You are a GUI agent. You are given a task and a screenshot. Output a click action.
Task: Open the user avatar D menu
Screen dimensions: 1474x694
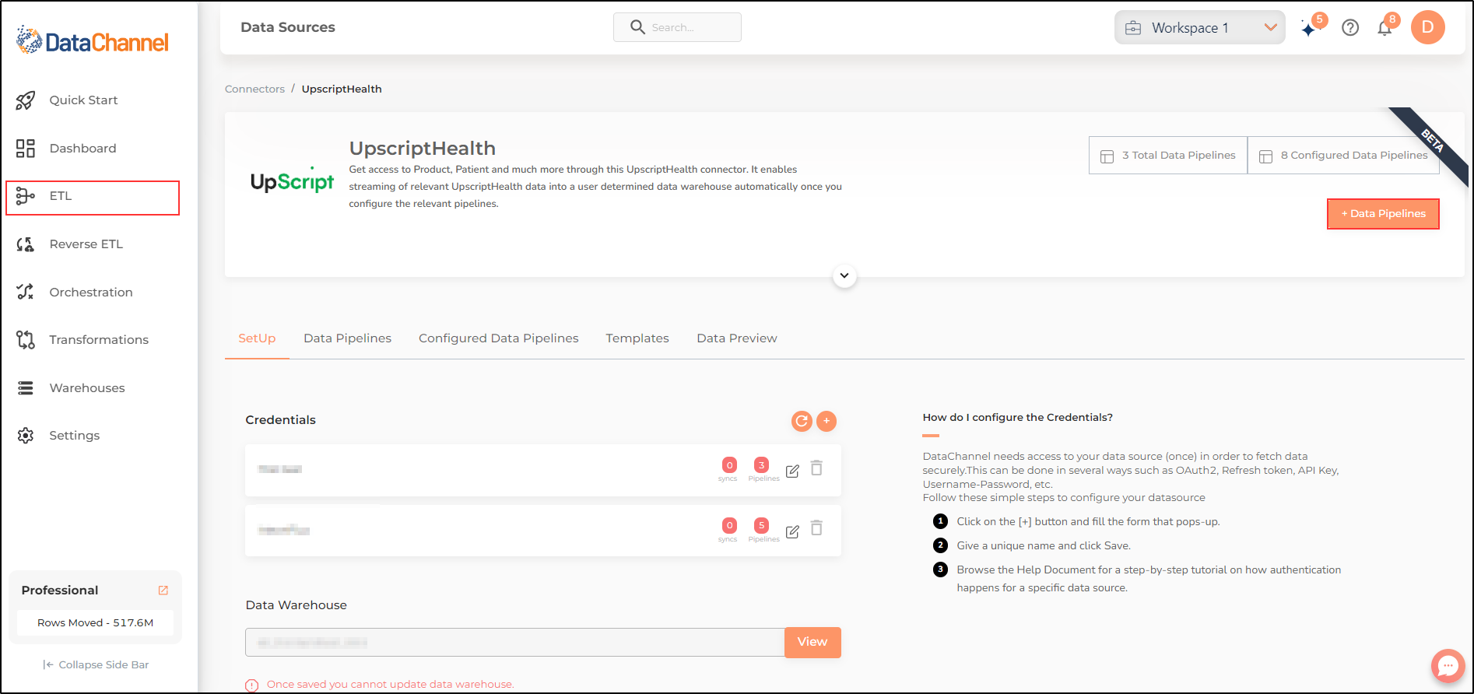point(1428,27)
